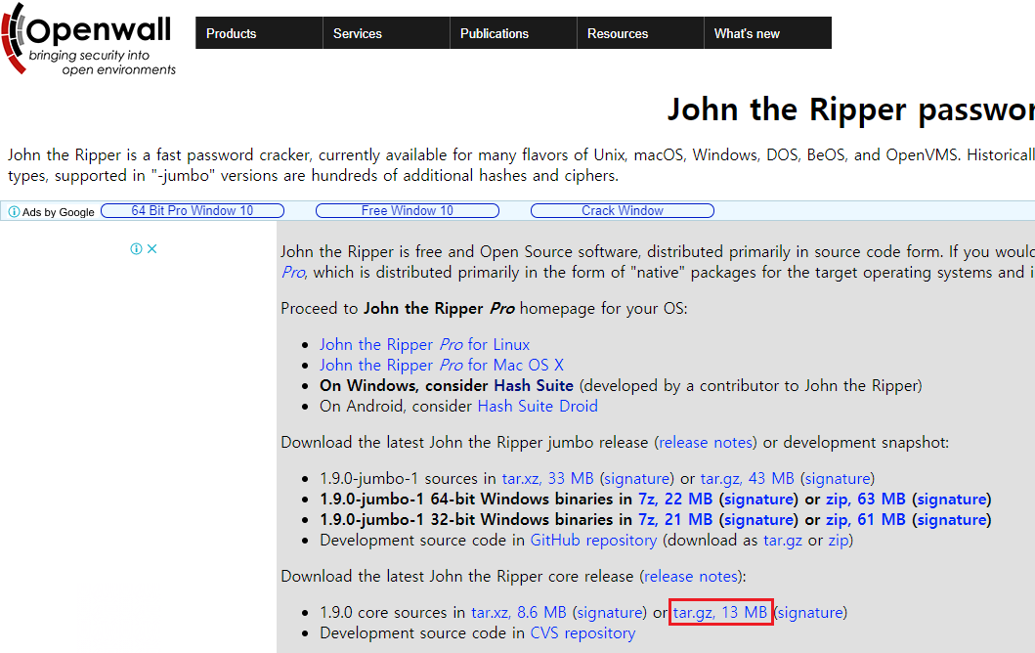The image size is (1035, 653).
Task: Open signature link after tar.gz, 43 MB
Action: click(838, 479)
